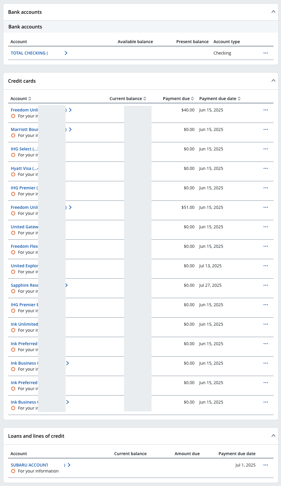The width and height of the screenshot is (281, 486).
Task: Open the SUBARU ACCOUNT loan link
Action: (29, 465)
